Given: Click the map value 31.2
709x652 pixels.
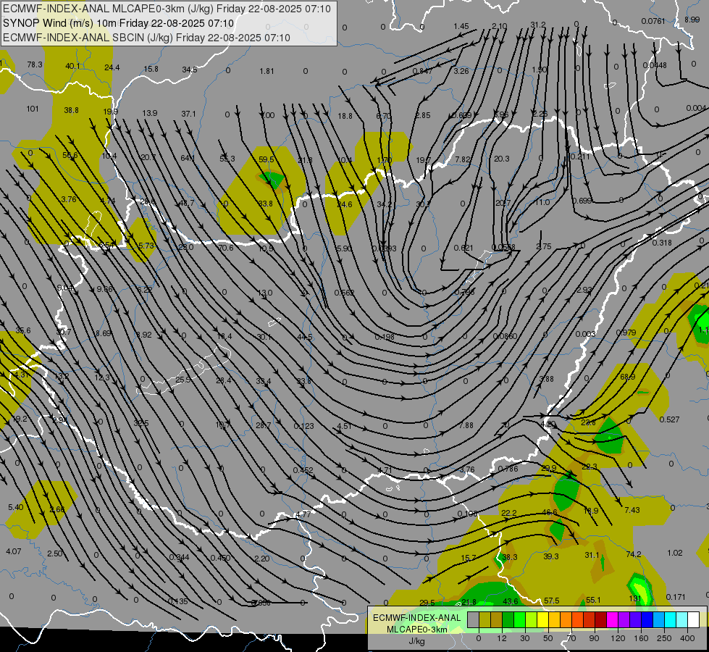Looking at the screenshot, I should pyautogui.click(x=537, y=25).
